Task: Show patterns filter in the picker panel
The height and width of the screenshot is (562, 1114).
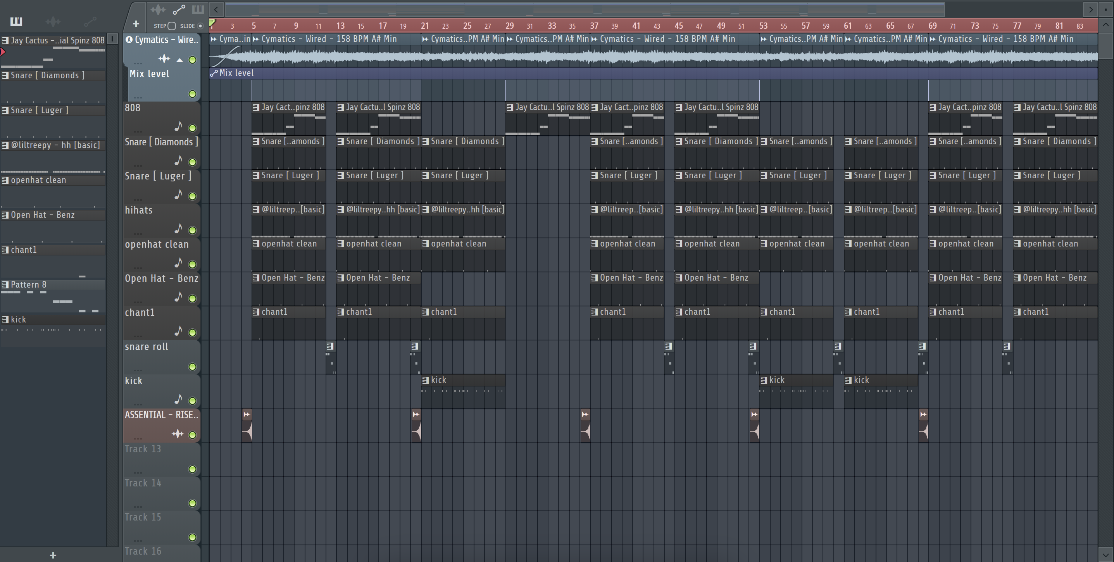Action: [x=16, y=21]
